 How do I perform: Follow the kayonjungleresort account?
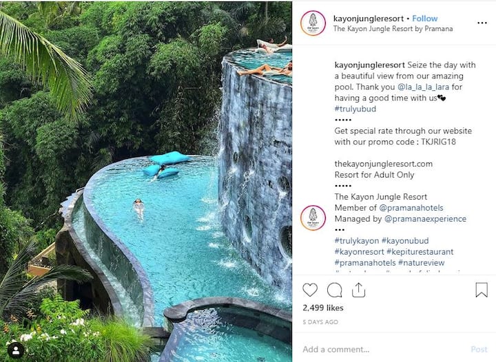coord(424,19)
